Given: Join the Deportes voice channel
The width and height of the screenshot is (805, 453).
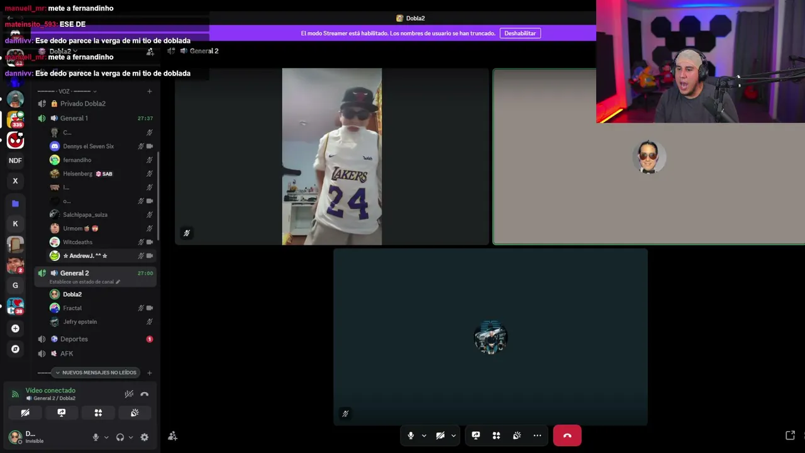Looking at the screenshot, I should click(x=96, y=339).
